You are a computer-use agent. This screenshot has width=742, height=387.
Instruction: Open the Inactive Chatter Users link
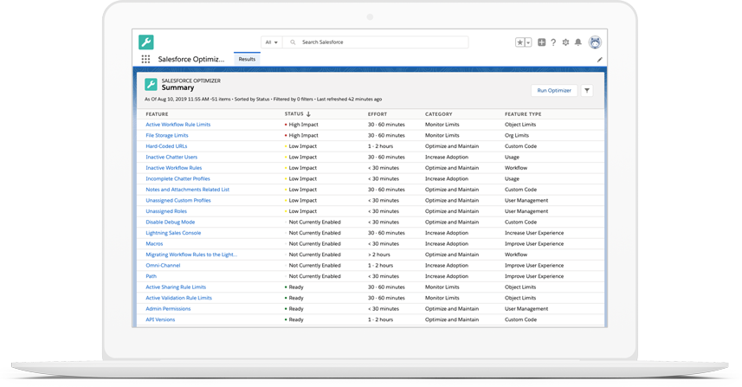(171, 157)
